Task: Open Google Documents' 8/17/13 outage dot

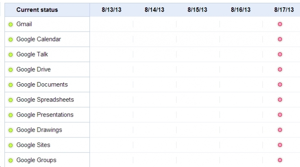Action: [280, 85]
